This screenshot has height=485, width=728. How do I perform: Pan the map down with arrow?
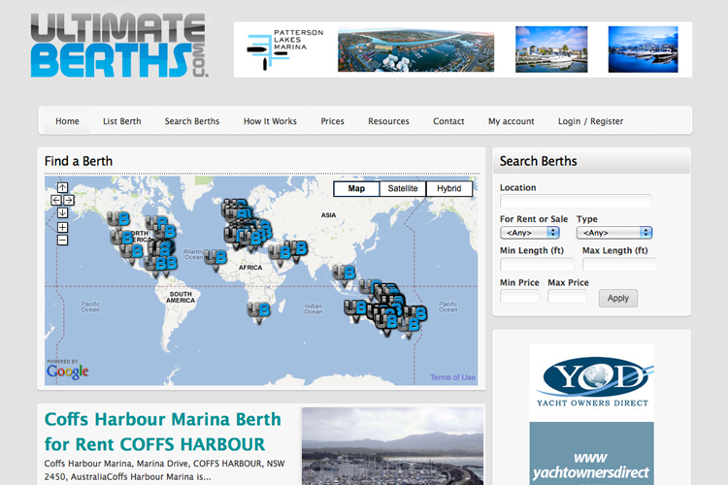click(x=62, y=212)
